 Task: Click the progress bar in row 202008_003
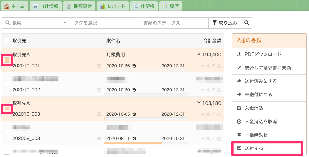click(146, 143)
